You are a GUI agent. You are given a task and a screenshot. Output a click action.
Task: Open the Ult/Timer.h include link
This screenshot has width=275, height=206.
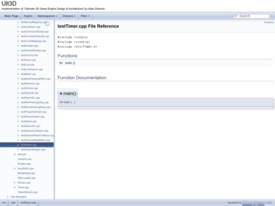pos(86,47)
